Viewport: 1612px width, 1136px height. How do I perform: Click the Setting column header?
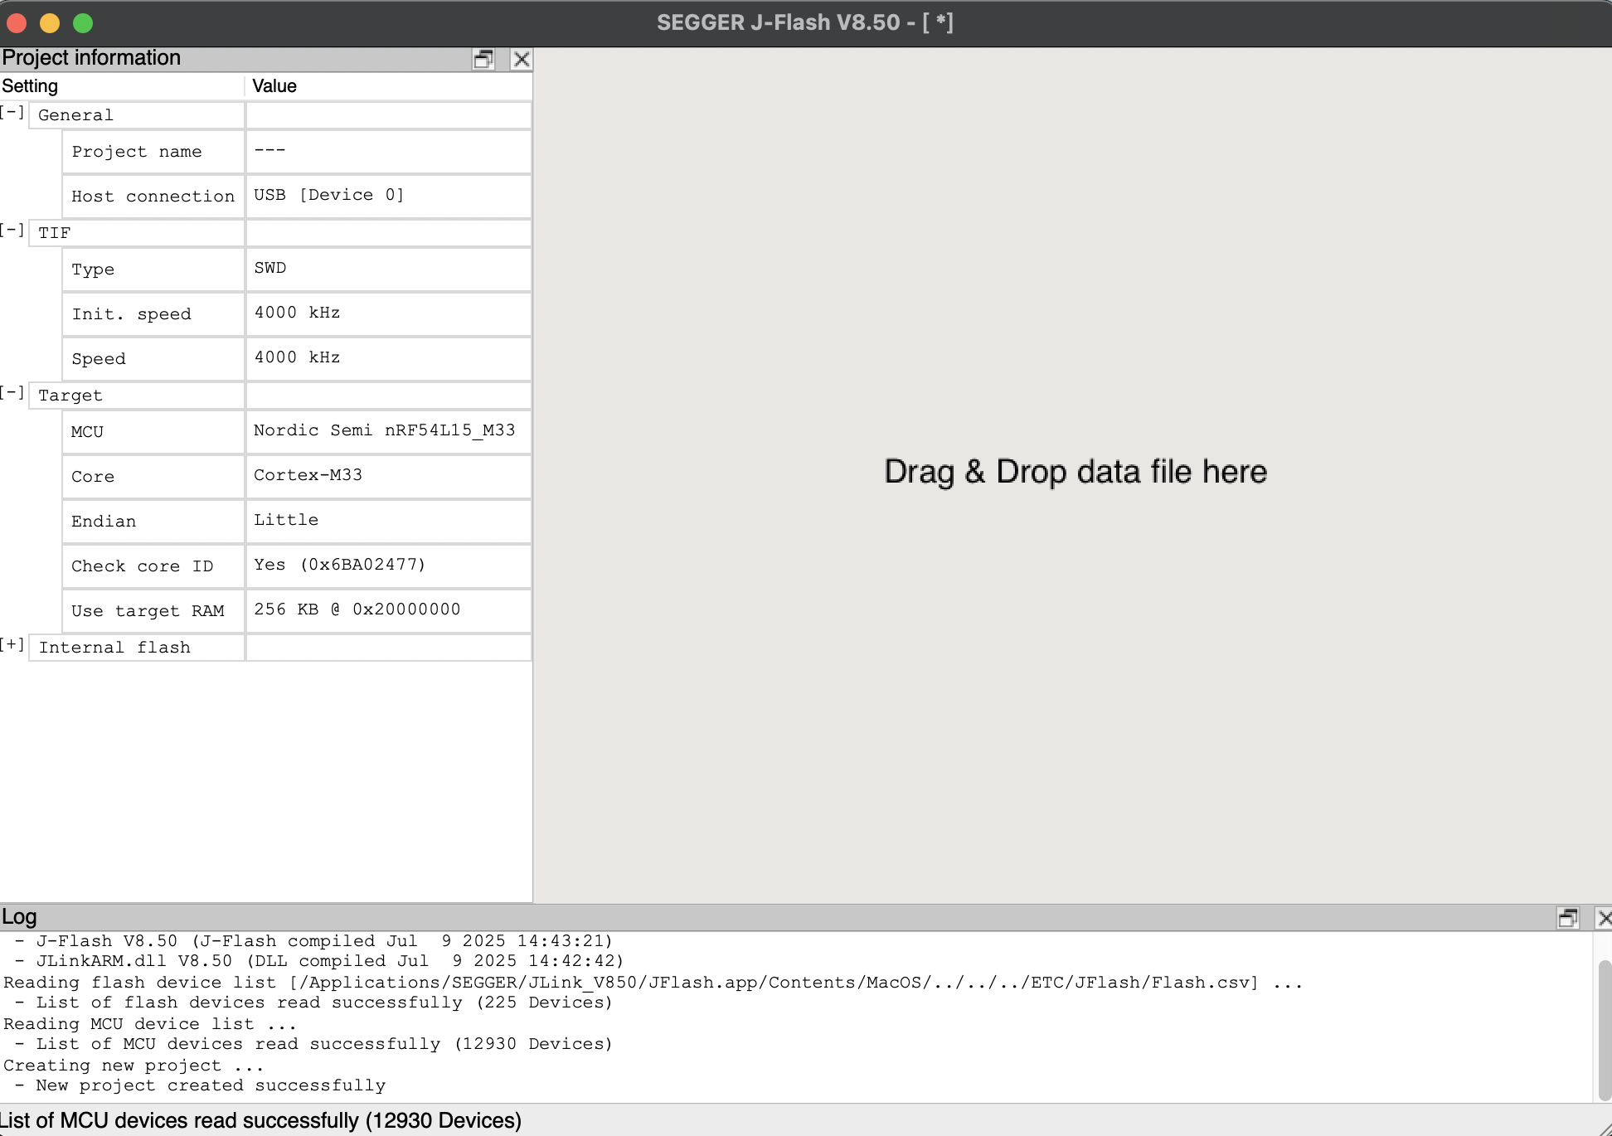point(122,86)
